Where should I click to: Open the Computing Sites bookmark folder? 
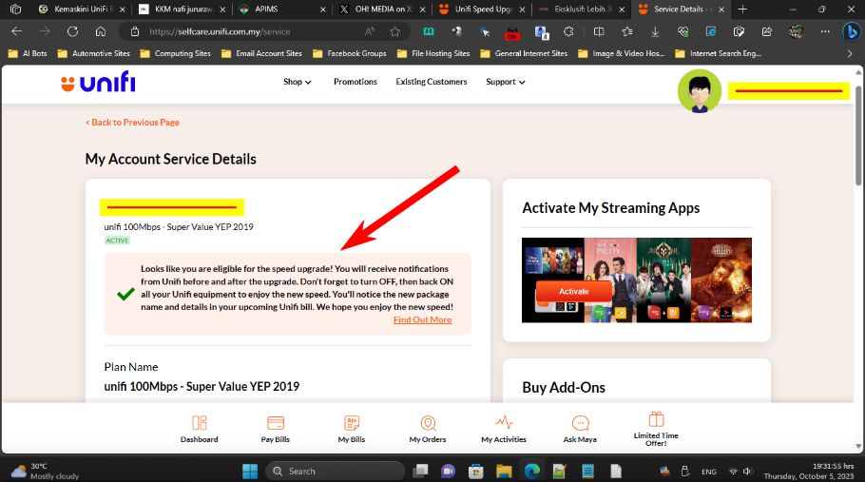[x=176, y=53]
